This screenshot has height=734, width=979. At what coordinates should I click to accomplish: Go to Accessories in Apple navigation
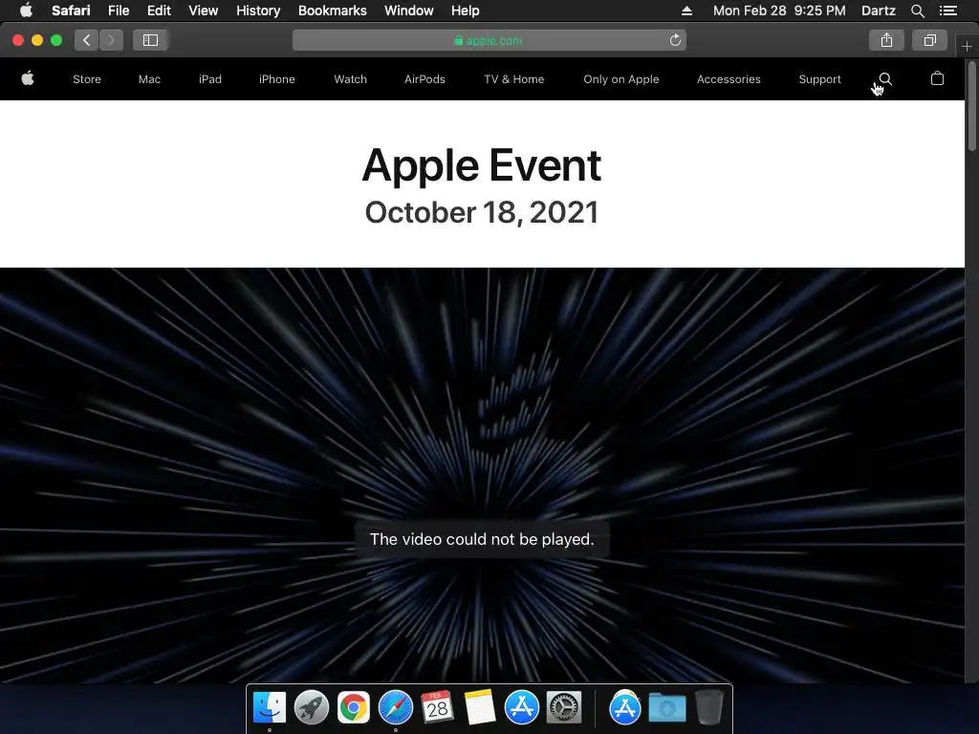[729, 79]
